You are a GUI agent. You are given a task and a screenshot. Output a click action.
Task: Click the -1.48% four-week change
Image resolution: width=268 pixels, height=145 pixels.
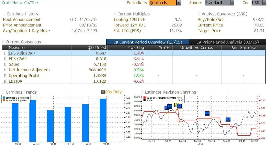pos(138,53)
